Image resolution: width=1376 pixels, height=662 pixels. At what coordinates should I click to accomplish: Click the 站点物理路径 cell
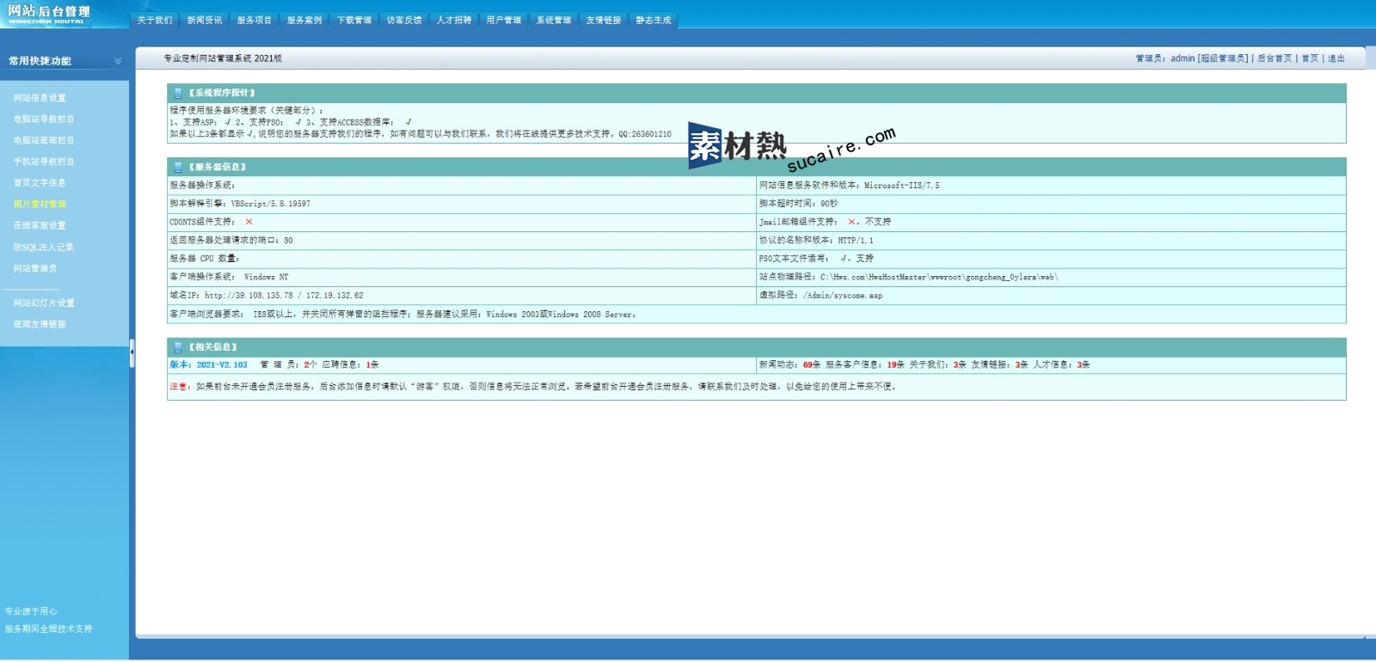(1051, 277)
